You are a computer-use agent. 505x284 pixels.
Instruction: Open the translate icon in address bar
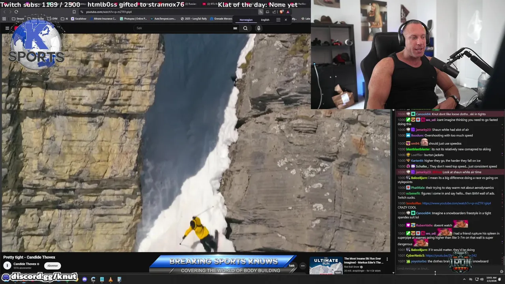[x=261, y=12]
